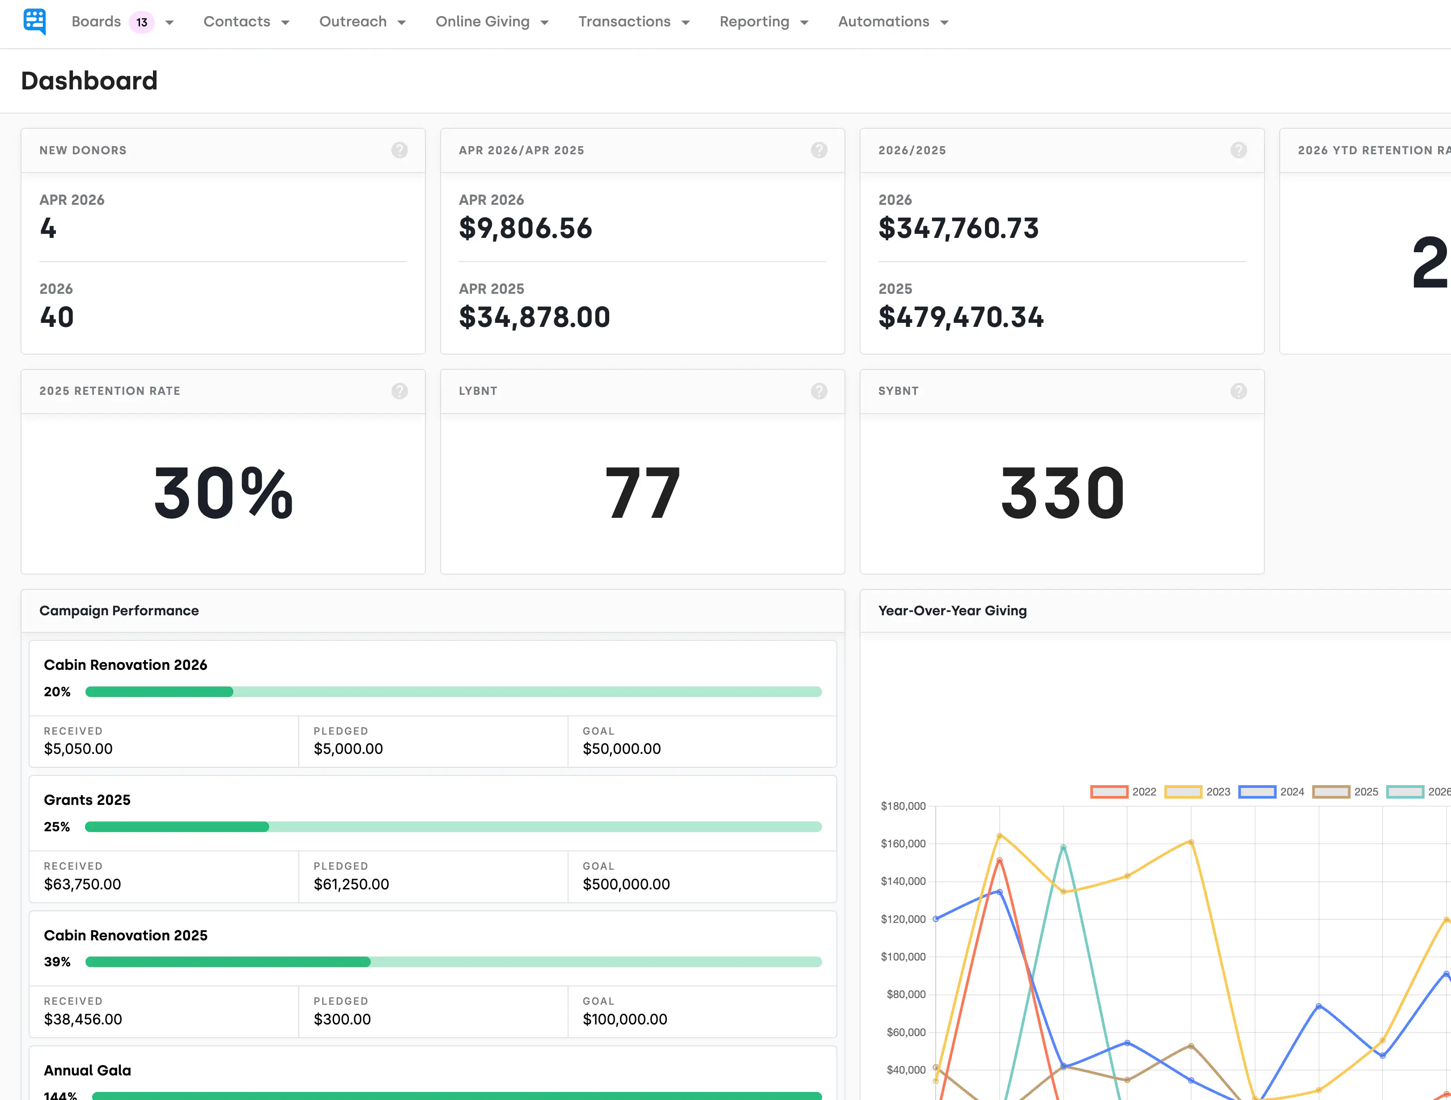Click the Cabin Renovation 2026 progress bar

click(x=453, y=691)
